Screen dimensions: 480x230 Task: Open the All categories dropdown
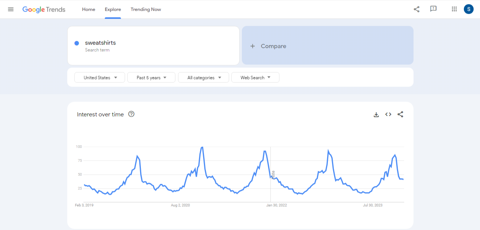click(203, 77)
